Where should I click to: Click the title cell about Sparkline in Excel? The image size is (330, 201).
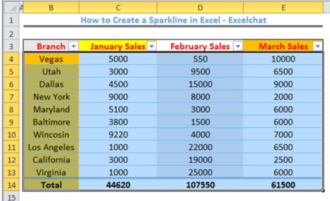(174, 20)
